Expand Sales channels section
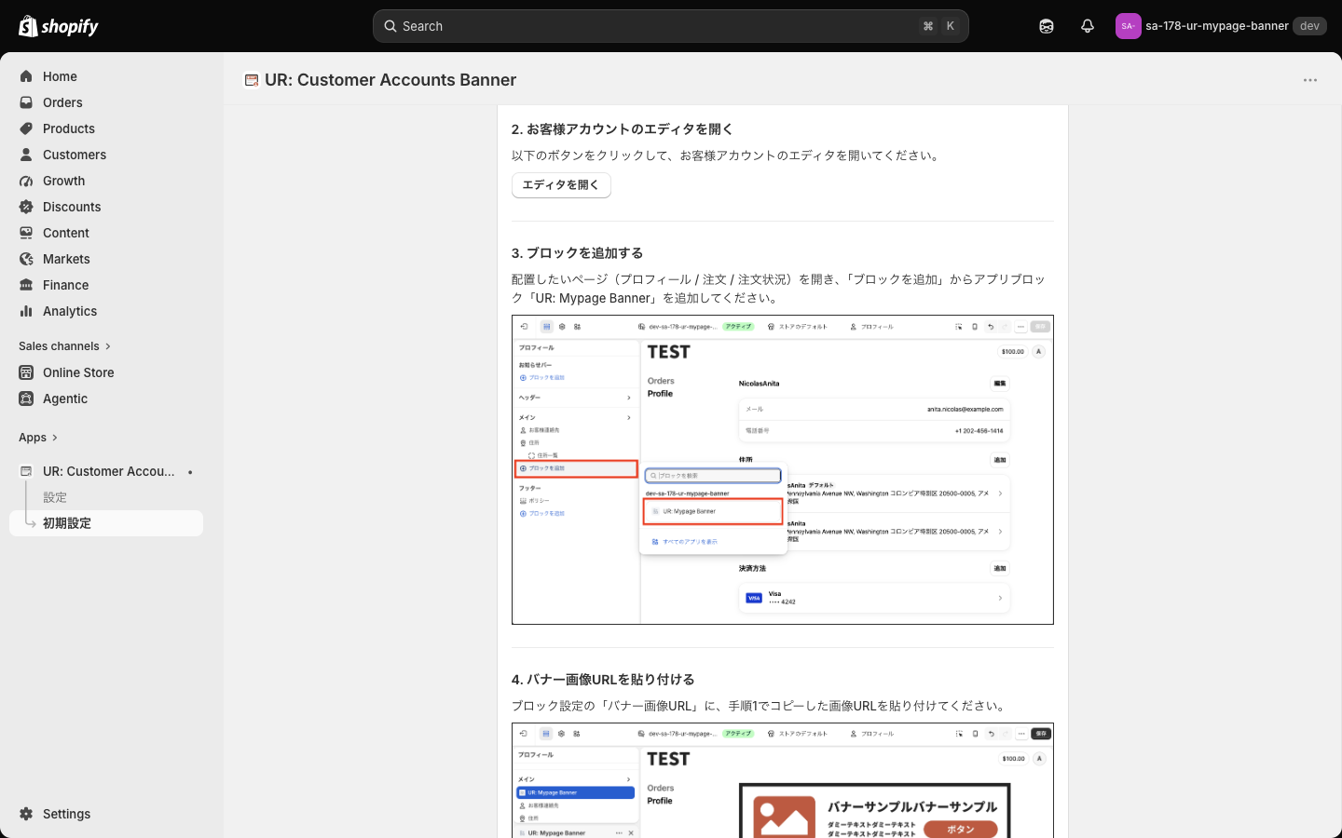The image size is (1342, 838). pyautogui.click(x=65, y=346)
